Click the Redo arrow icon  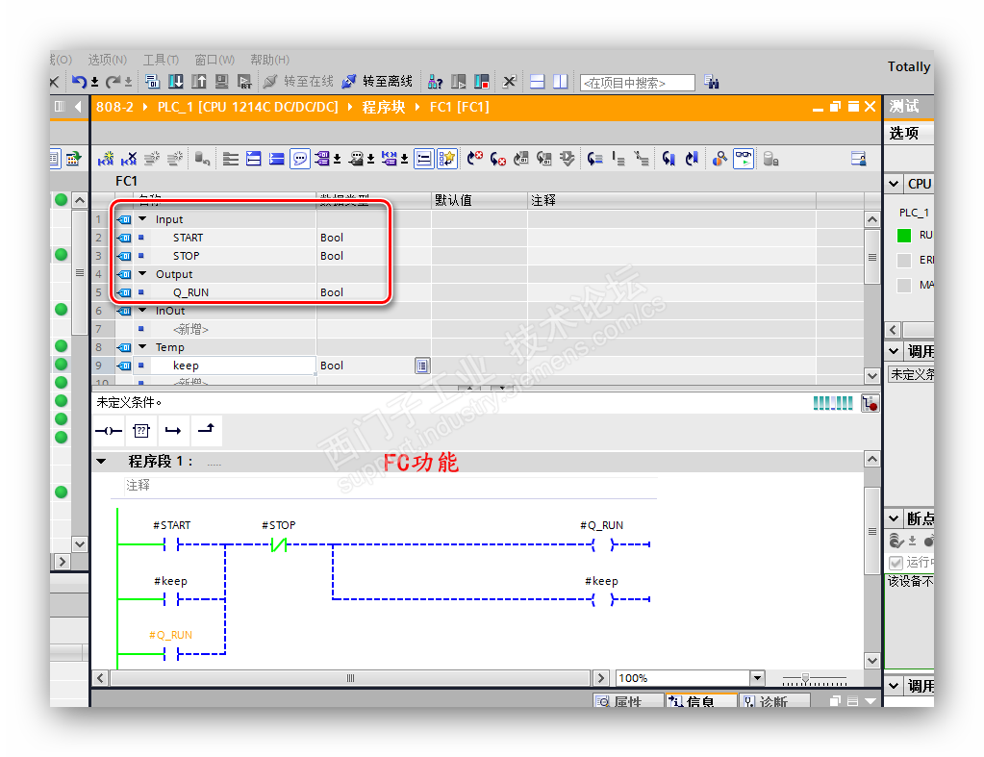click(x=113, y=82)
